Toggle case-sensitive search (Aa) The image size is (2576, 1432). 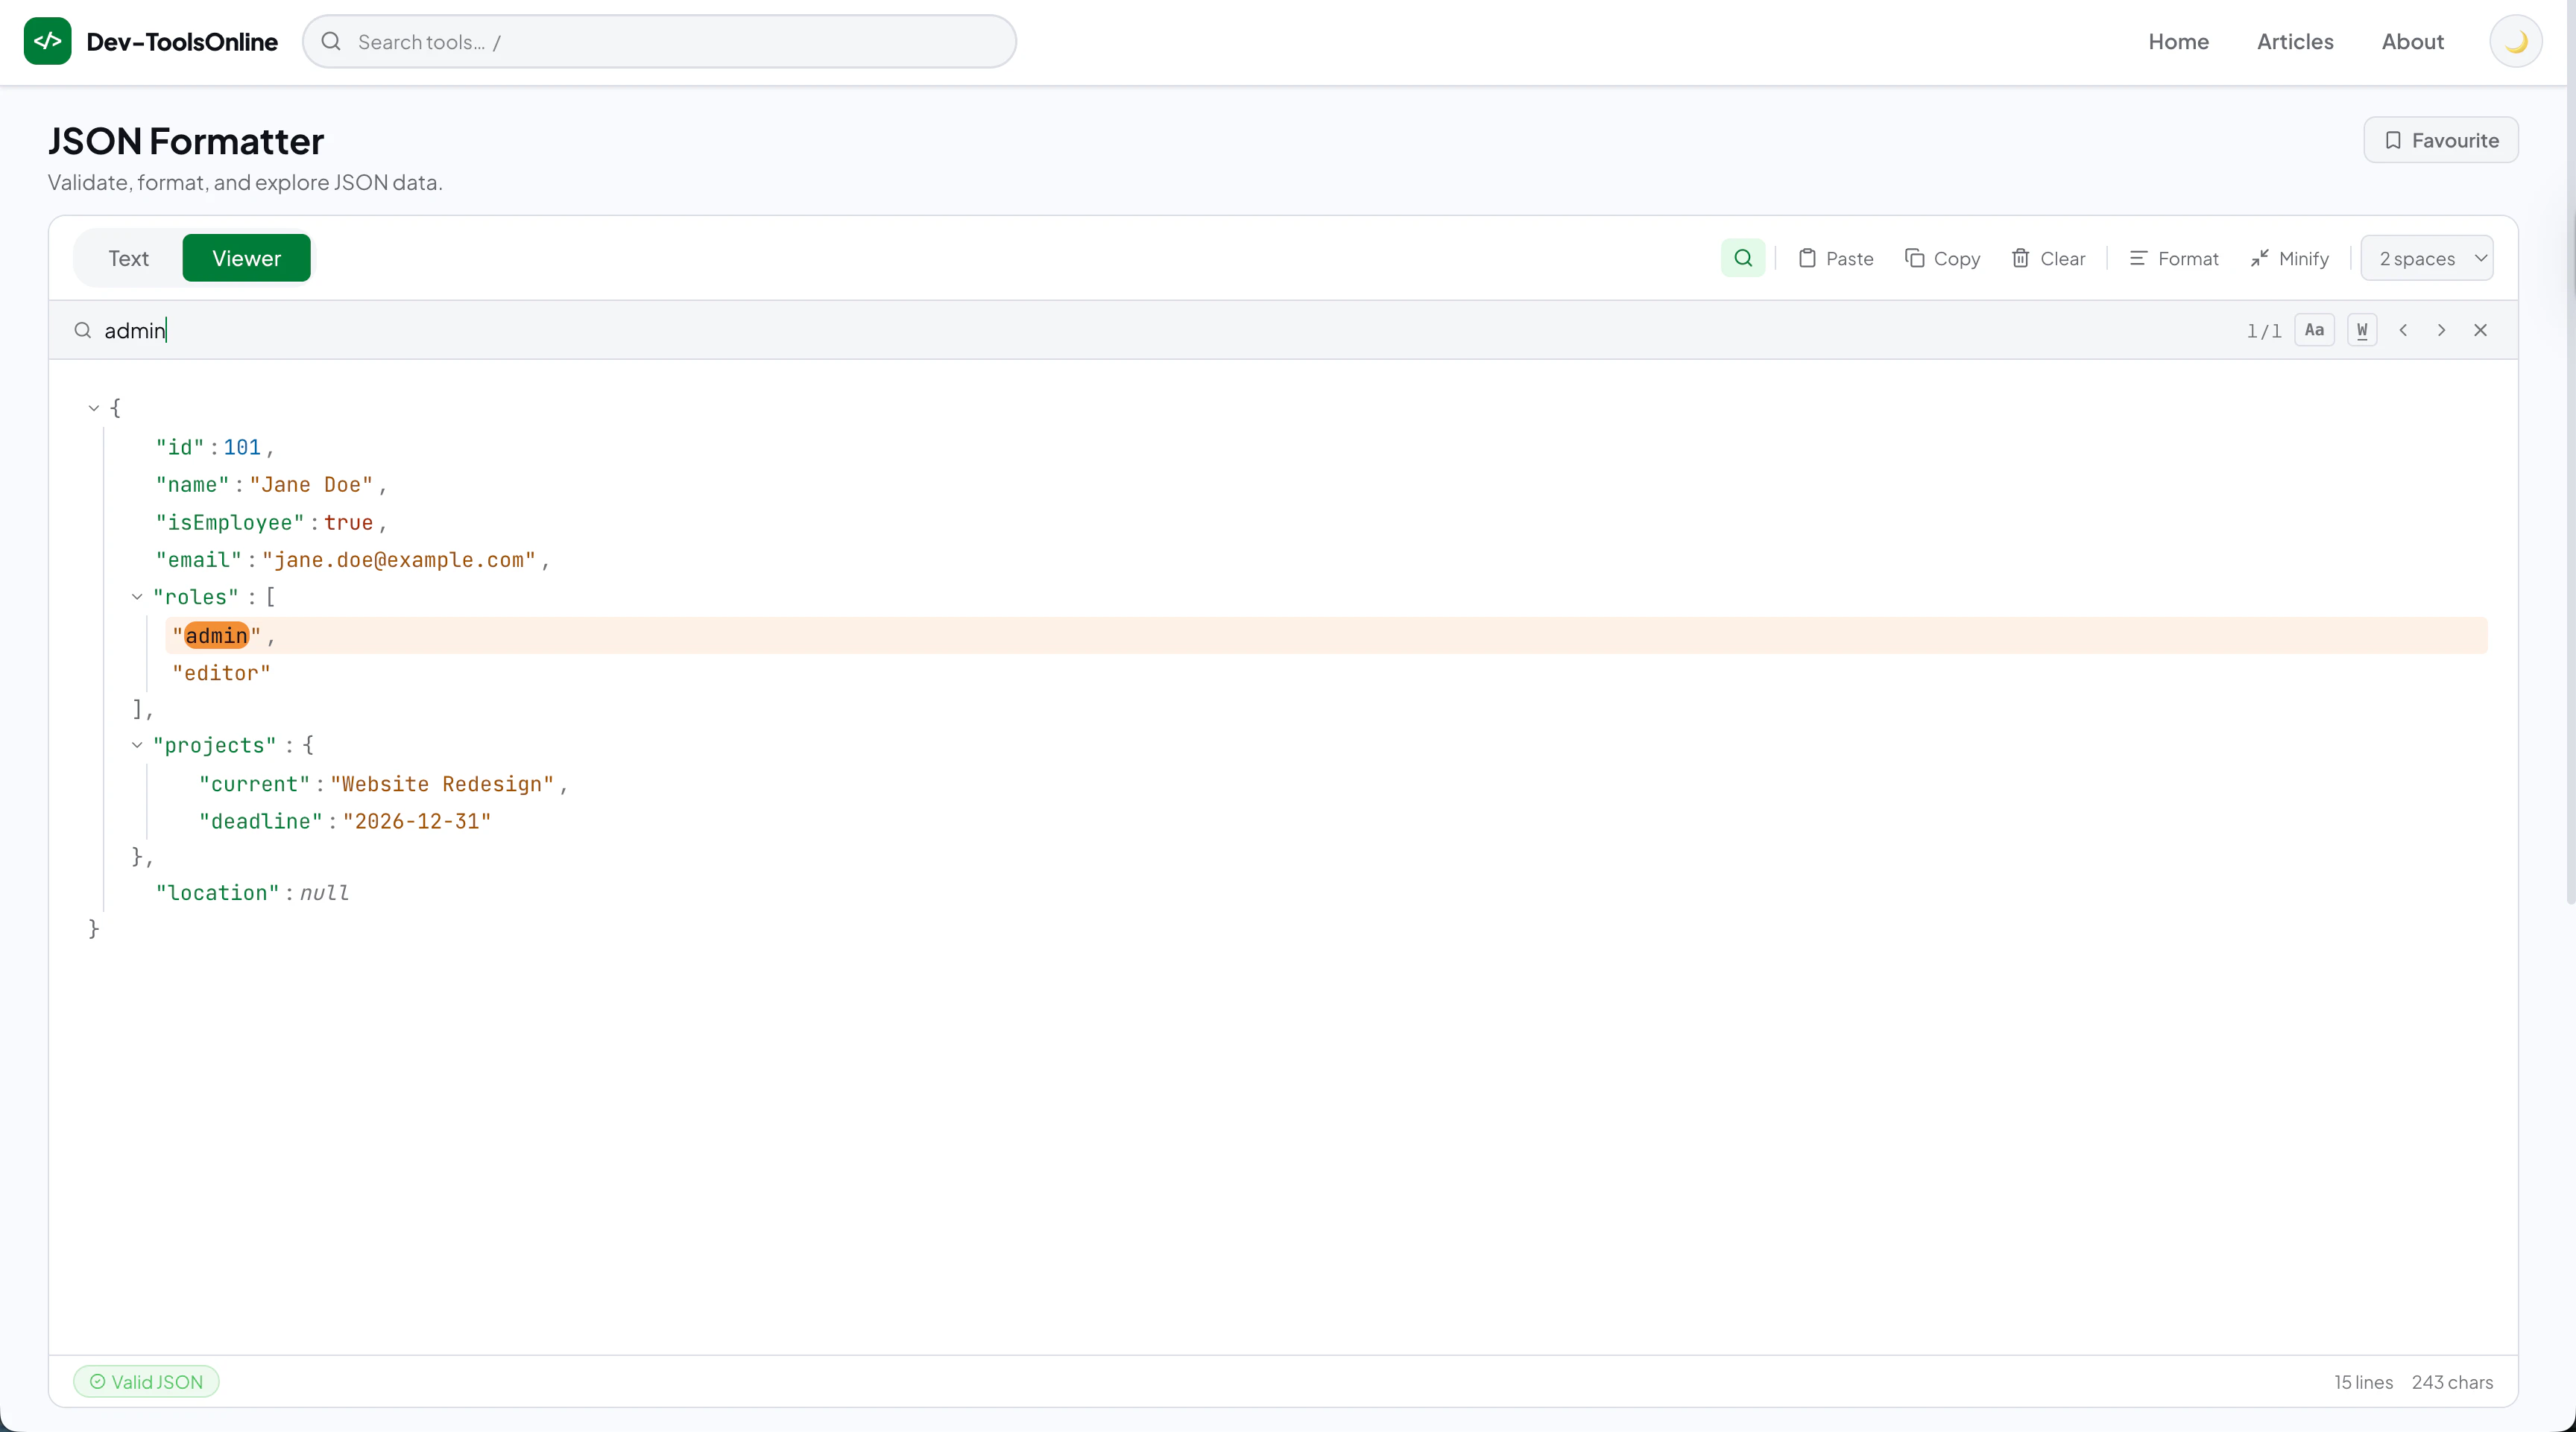click(2314, 330)
